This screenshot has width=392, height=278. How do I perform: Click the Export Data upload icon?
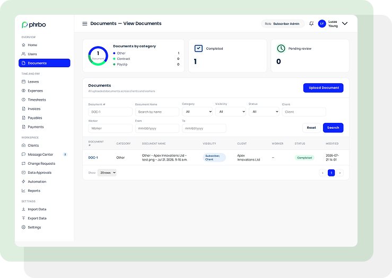(x=23, y=218)
